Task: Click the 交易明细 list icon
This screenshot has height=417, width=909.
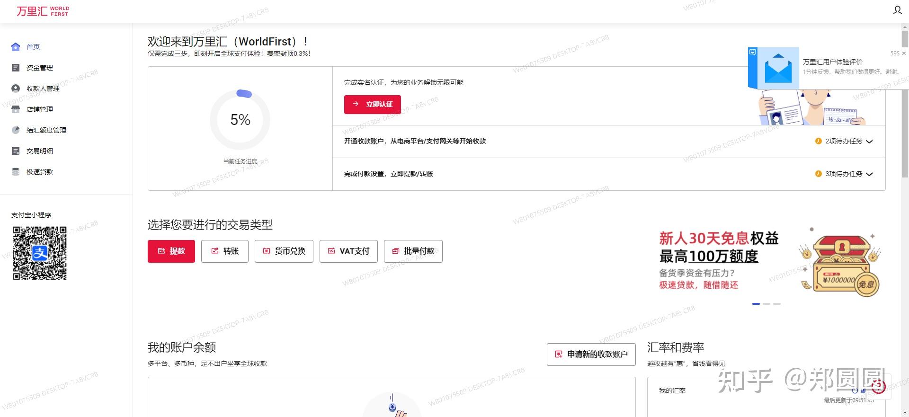Action: [16, 151]
